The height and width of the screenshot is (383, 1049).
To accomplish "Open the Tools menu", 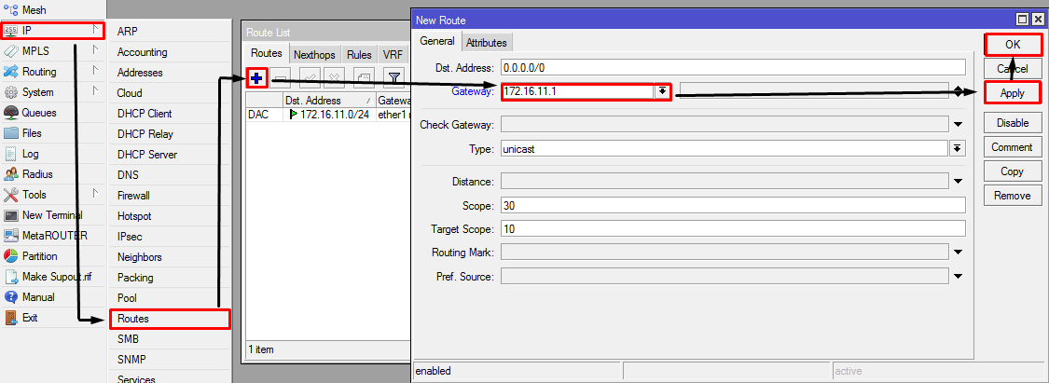I will [52, 195].
